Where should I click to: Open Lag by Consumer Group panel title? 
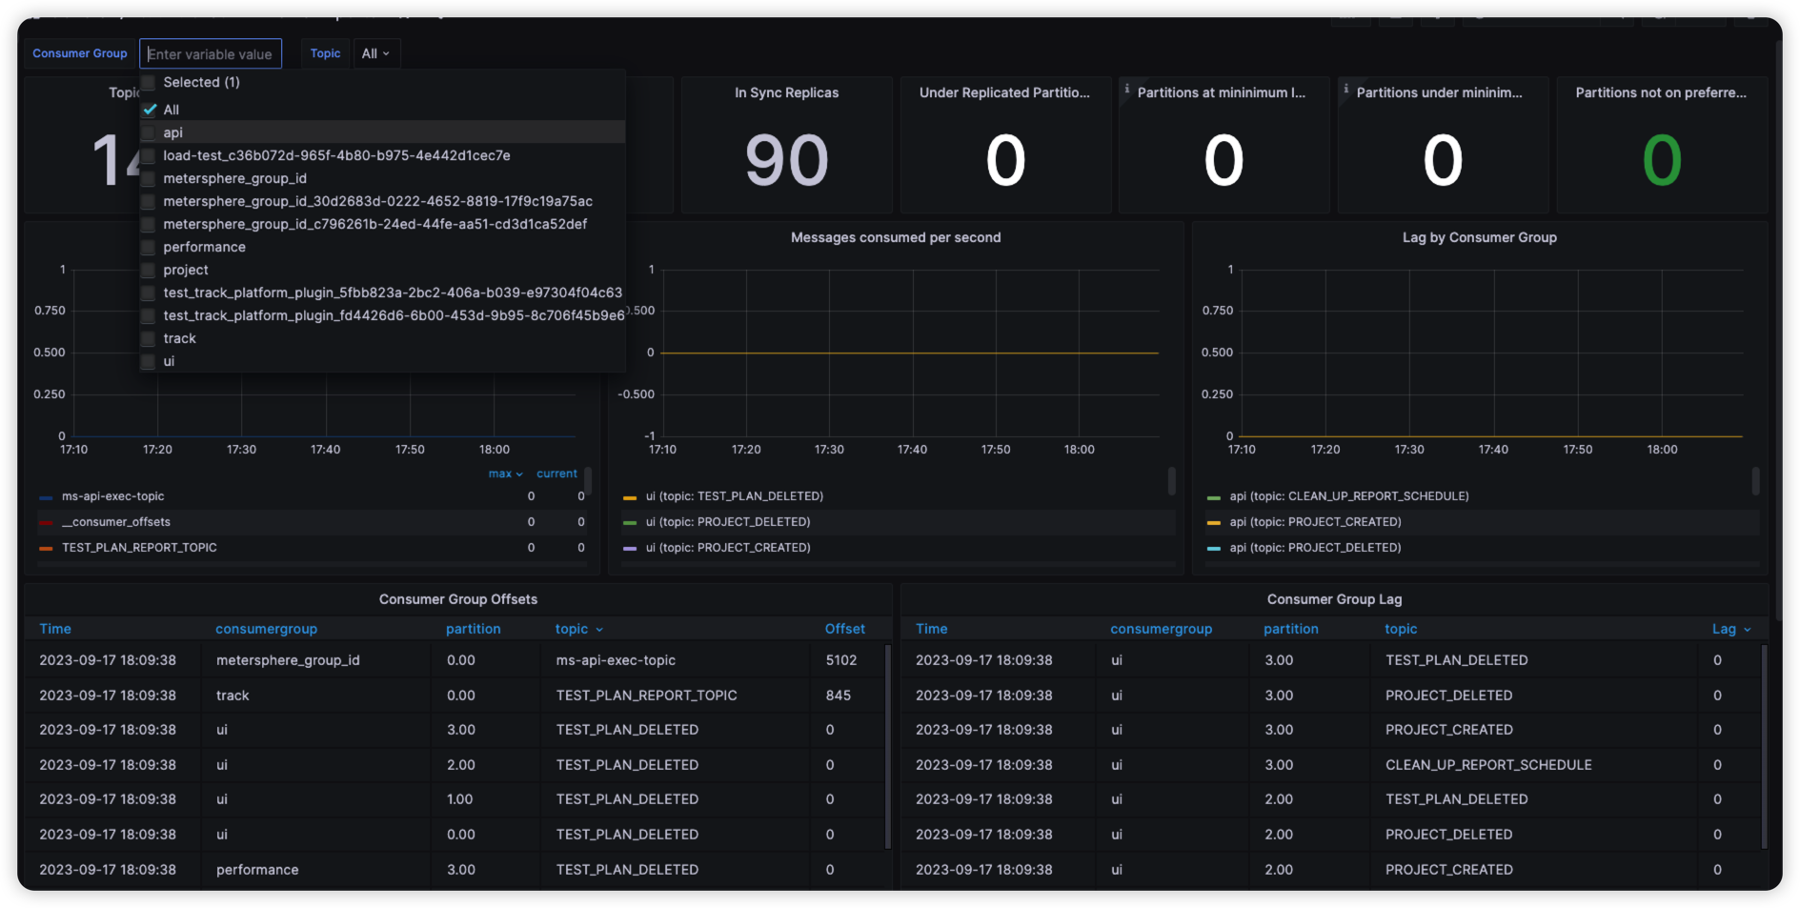coord(1480,237)
